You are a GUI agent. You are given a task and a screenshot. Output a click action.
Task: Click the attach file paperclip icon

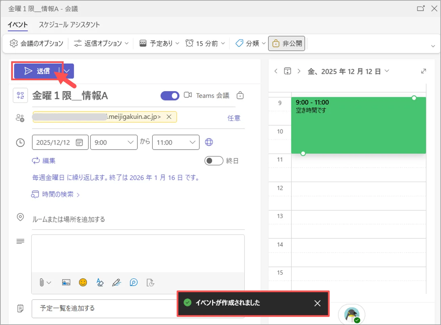(x=42, y=282)
